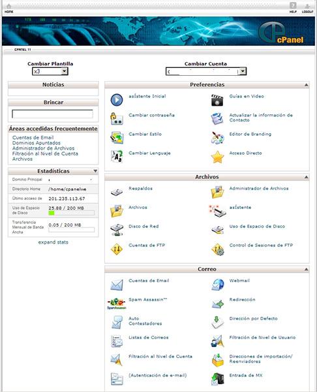The image size is (317, 392).
Task: Open the Acceso Directo star icon
Action: (217, 157)
